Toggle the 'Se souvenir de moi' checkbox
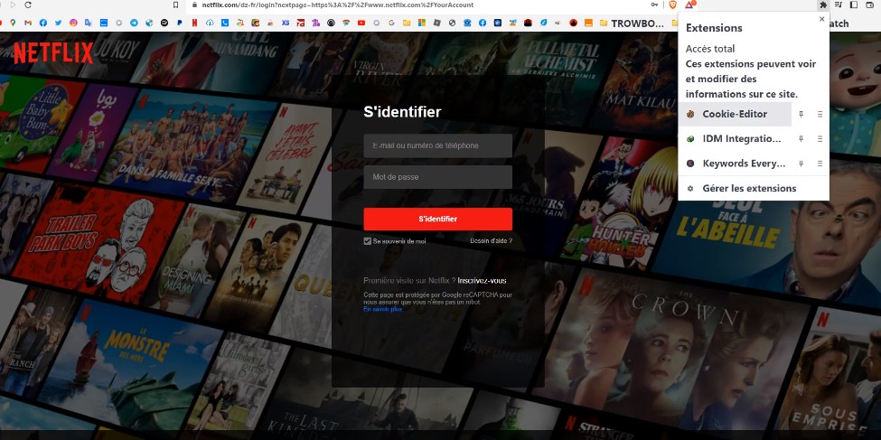The image size is (881, 440). 368,241
